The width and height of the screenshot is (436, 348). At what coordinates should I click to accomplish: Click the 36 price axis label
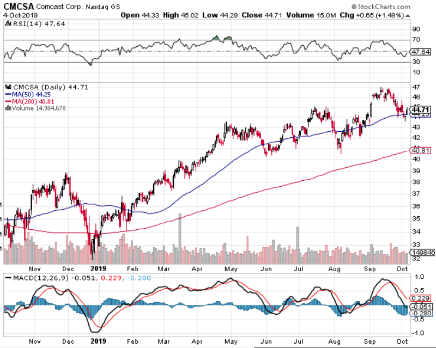(416, 206)
